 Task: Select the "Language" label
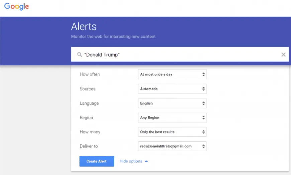89,103
